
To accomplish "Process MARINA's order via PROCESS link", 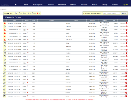I will click(x=123, y=53).
